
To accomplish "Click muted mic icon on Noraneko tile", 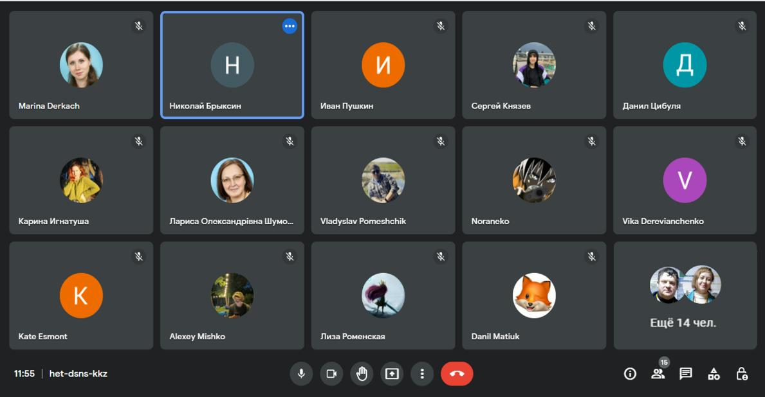I will click(592, 141).
